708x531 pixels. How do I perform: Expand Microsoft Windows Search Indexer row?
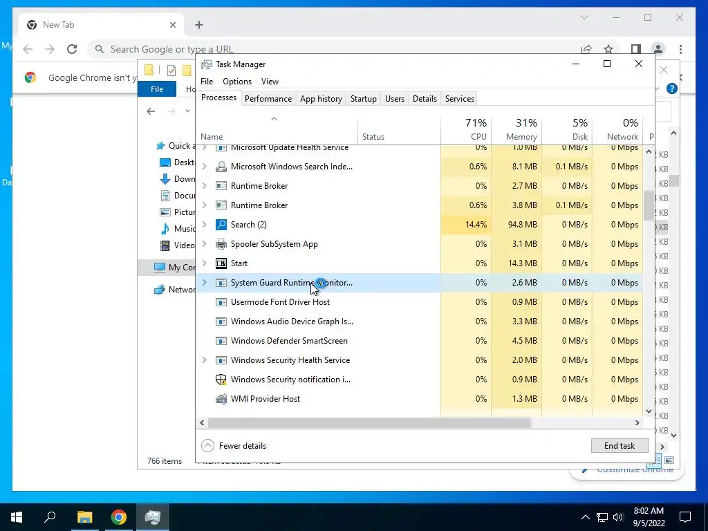point(204,167)
